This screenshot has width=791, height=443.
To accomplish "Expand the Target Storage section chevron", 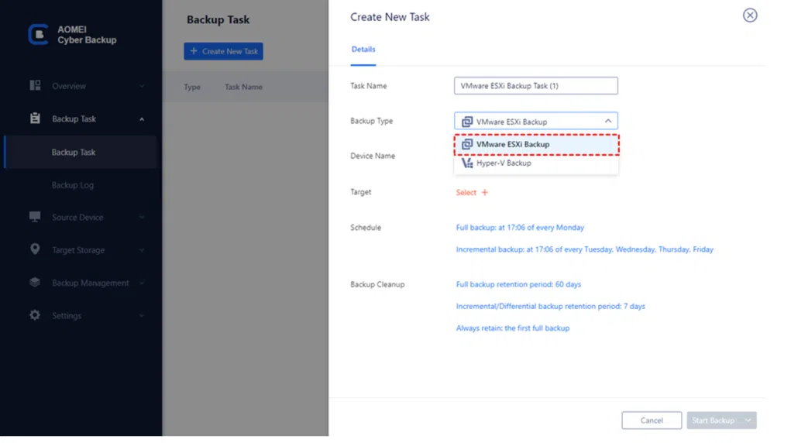I will 142,249.
